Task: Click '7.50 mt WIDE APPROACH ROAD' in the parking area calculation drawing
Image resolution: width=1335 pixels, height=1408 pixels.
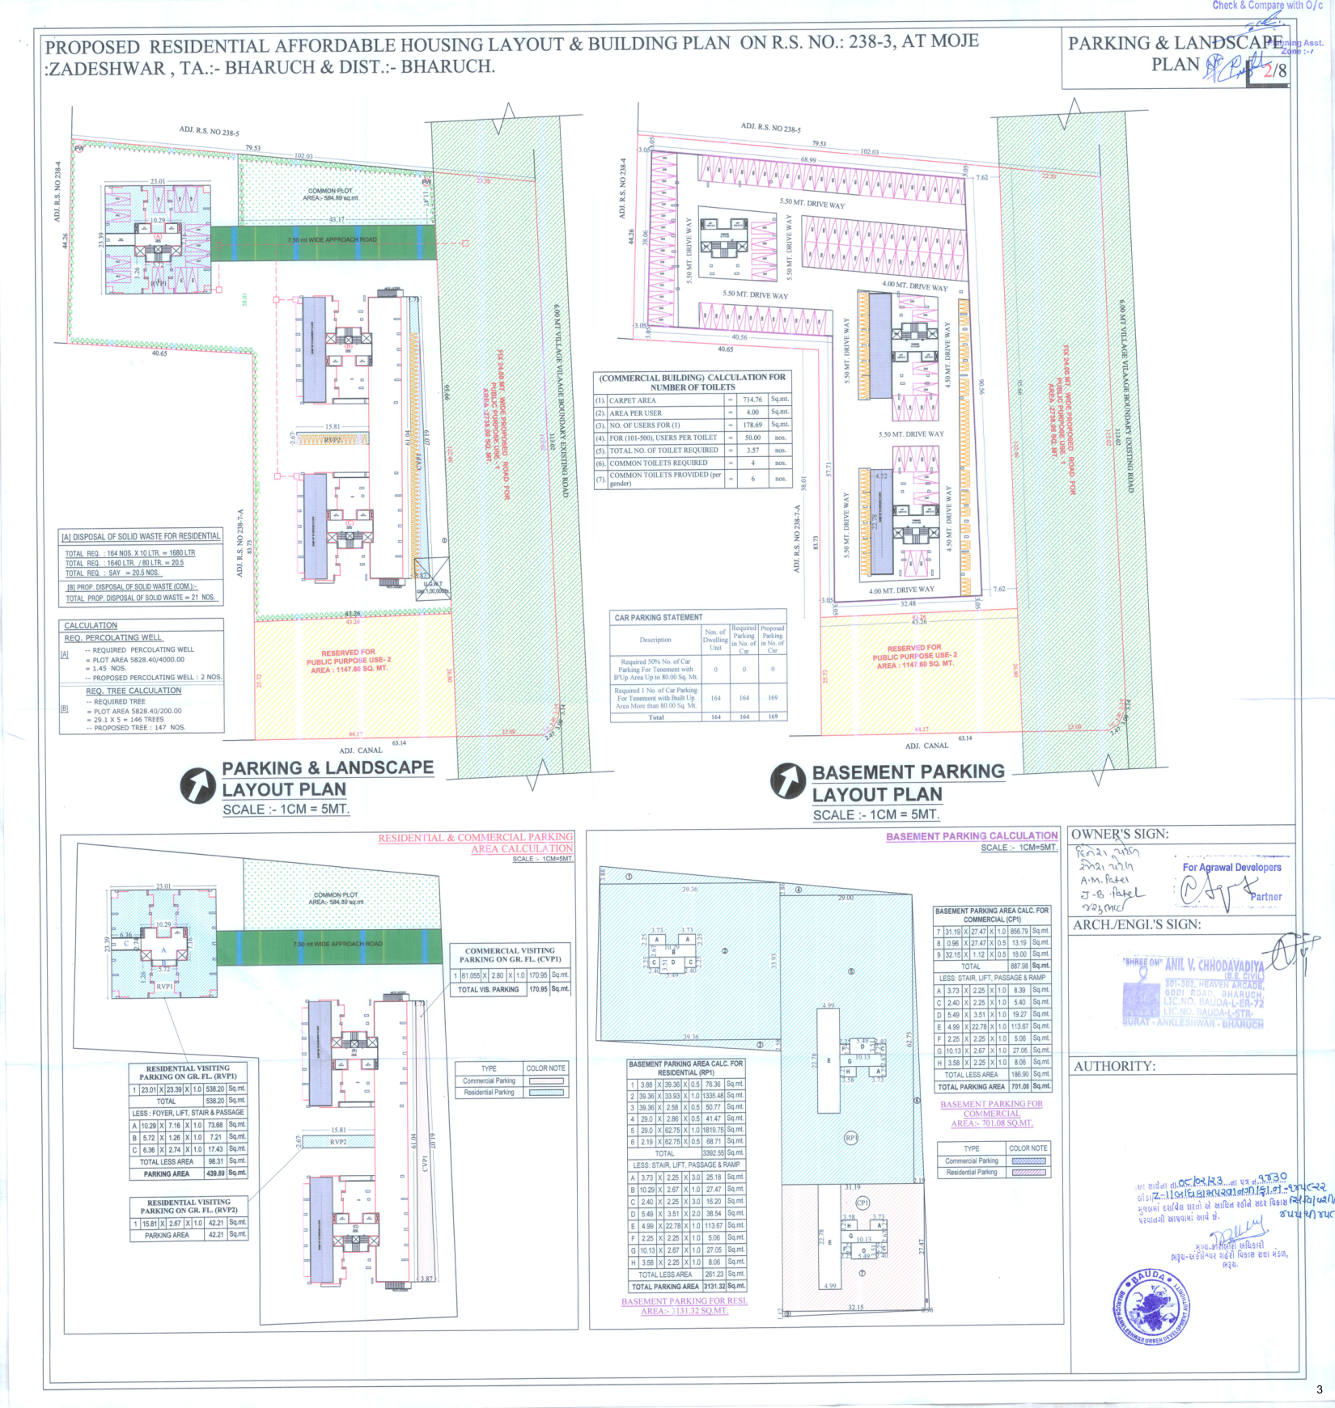Action: [x=338, y=944]
